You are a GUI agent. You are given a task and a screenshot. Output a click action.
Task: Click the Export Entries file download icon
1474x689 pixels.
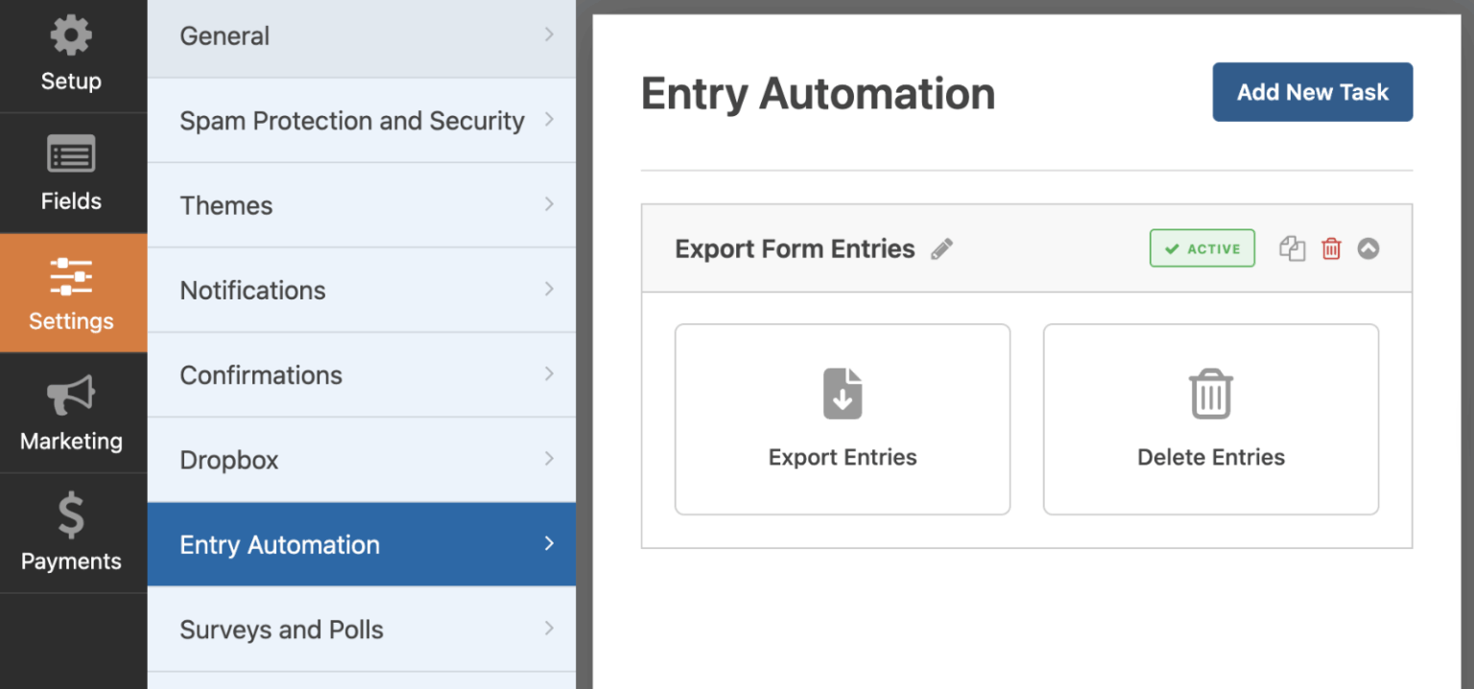tap(842, 392)
